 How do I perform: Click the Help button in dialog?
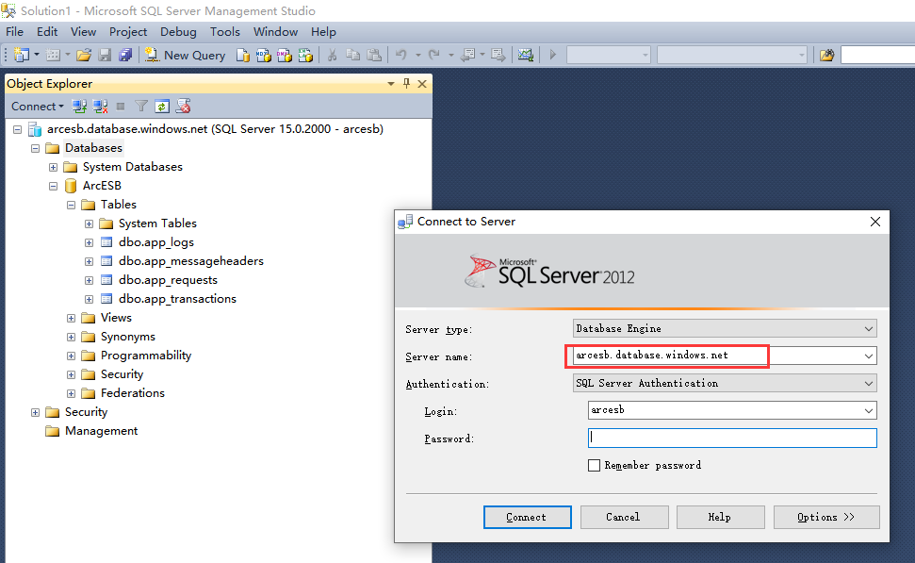(720, 518)
